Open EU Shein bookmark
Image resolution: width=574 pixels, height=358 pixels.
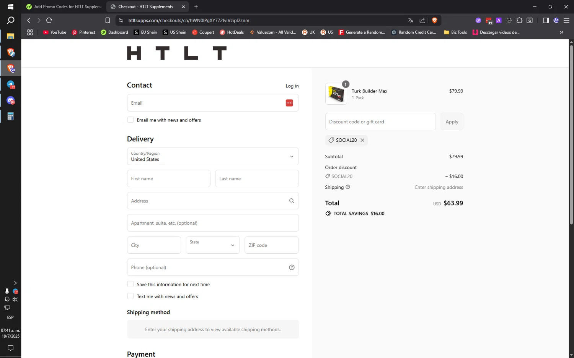[x=145, y=32]
